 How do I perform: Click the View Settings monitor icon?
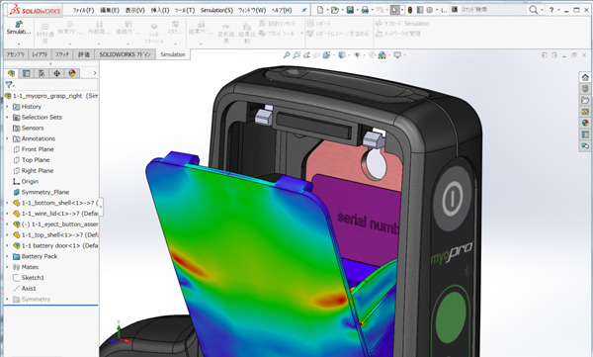[x=397, y=55]
